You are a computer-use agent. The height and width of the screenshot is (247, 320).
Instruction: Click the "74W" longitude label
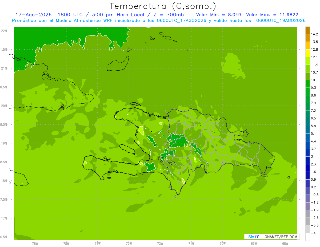click(97, 243)
